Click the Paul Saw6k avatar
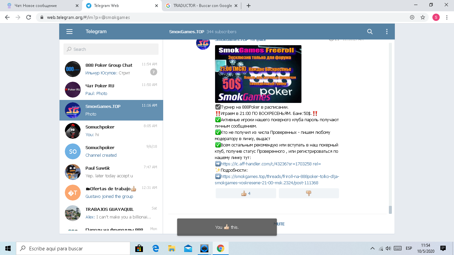The image size is (454, 255). [73, 172]
